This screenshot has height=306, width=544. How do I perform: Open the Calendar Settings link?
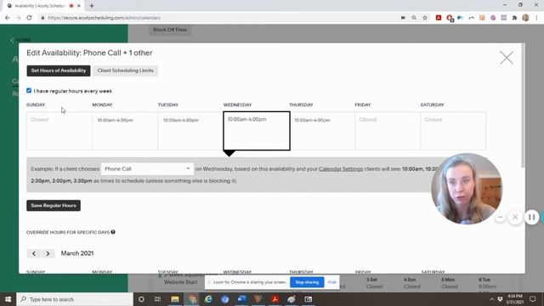click(341, 169)
